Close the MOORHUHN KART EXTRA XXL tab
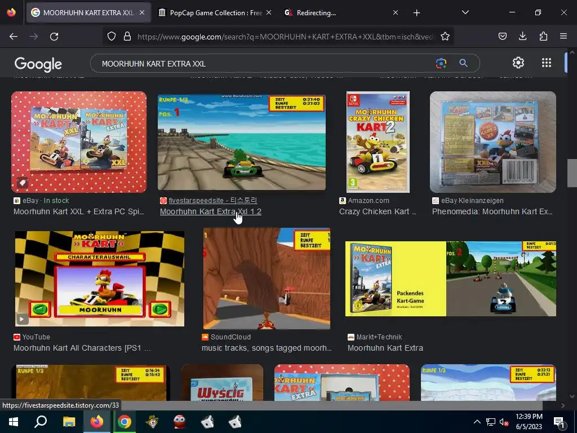This screenshot has height=433, width=577. [142, 12]
